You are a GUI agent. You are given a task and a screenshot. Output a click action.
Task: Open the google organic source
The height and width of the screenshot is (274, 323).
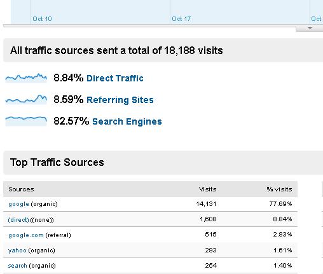[x=18, y=204]
